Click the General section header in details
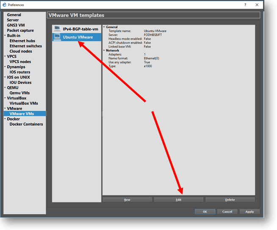Screen dimensions: 277x230 (112, 27)
